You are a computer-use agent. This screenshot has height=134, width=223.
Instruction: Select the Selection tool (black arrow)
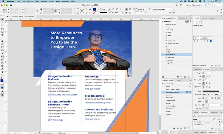pyautogui.click(x=2, y=20)
